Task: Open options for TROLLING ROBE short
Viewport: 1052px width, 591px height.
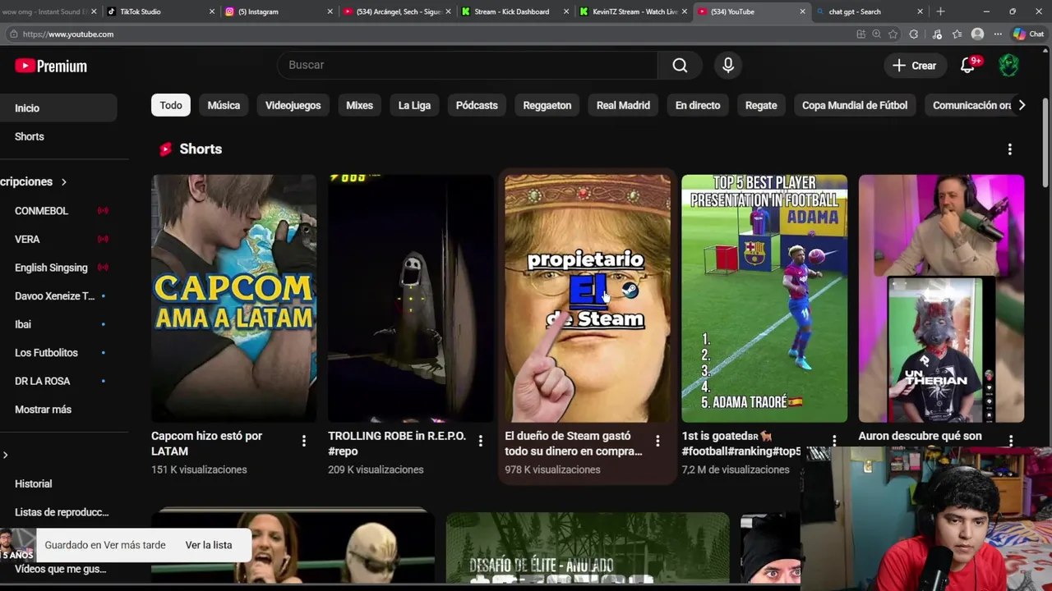Action: pyautogui.click(x=481, y=441)
